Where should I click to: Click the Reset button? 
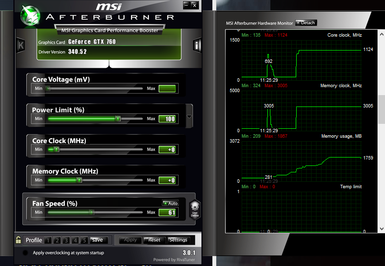click(154, 240)
